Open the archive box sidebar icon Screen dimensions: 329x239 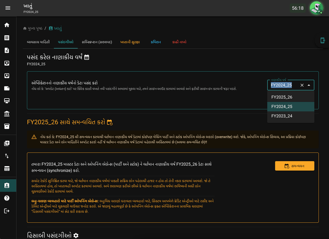[x=7, y=126]
